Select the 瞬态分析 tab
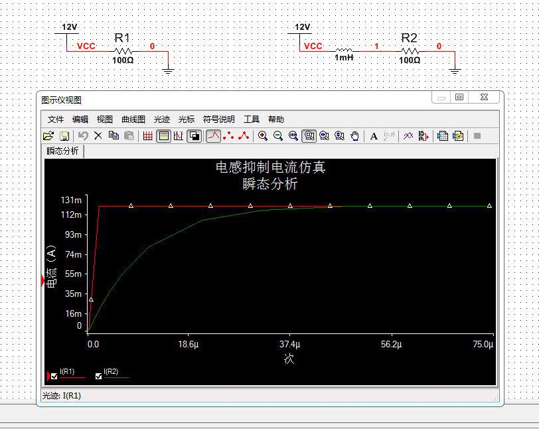 click(63, 151)
